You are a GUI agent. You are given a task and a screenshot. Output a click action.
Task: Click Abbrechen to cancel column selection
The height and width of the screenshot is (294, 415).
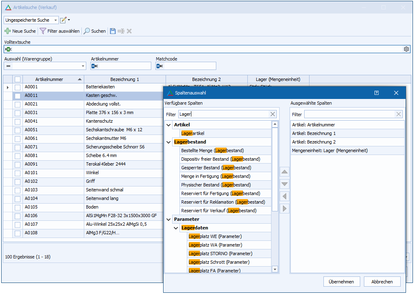[x=382, y=282]
